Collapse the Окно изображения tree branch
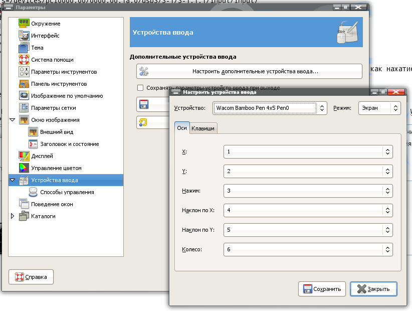Viewport: 412px width, 311px height. pyautogui.click(x=13, y=120)
